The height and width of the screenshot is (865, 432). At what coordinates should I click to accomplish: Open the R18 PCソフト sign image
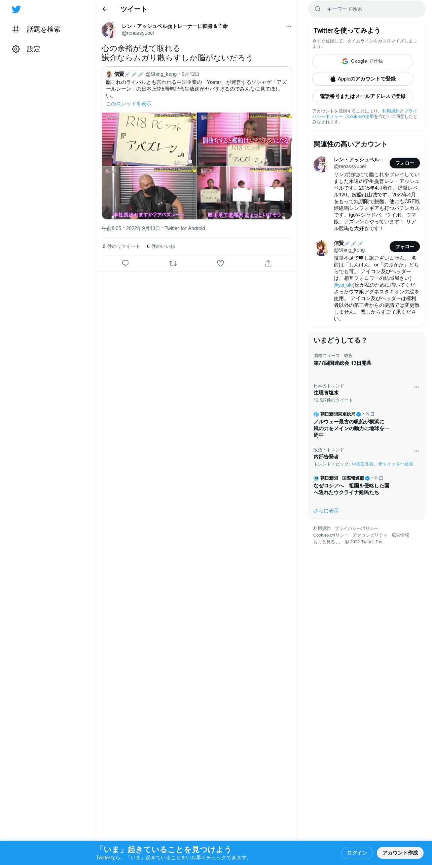[x=149, y=139]
